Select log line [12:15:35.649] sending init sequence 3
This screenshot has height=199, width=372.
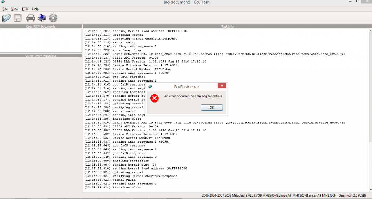point(120,157)
